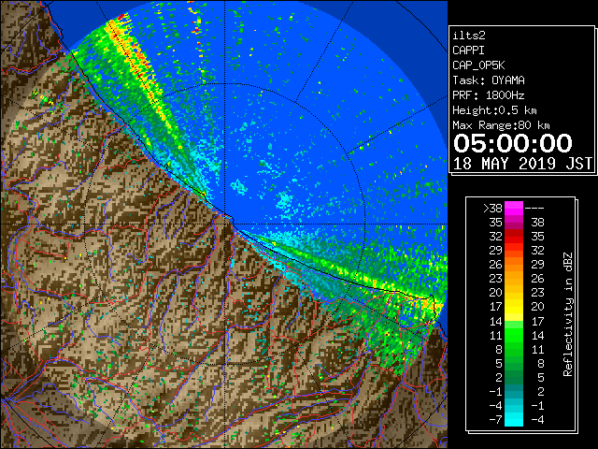The width and height of the screenshot is (598, 449).
Task: Pick the bright green 11 to 14 dBZ swatch
Action: point(514,335)
